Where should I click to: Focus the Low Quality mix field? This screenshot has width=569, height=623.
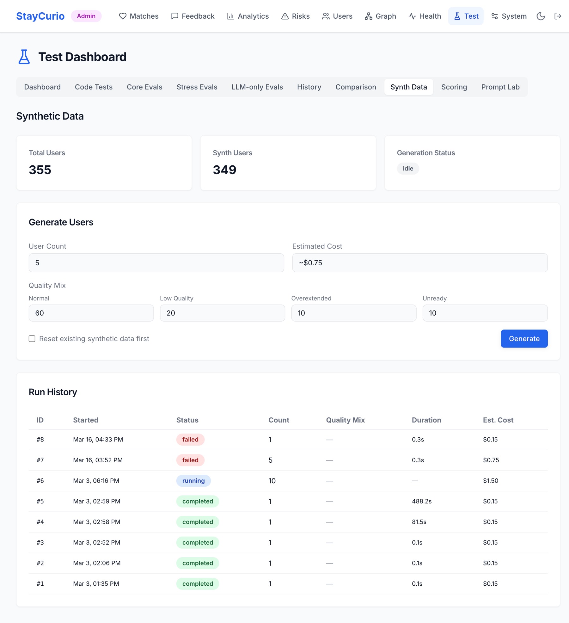click(x=222, y=313)
